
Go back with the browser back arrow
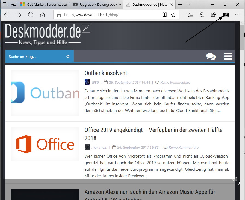[x=7, y=15]
